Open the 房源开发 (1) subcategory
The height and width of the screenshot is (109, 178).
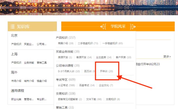(x=65, y=57)
